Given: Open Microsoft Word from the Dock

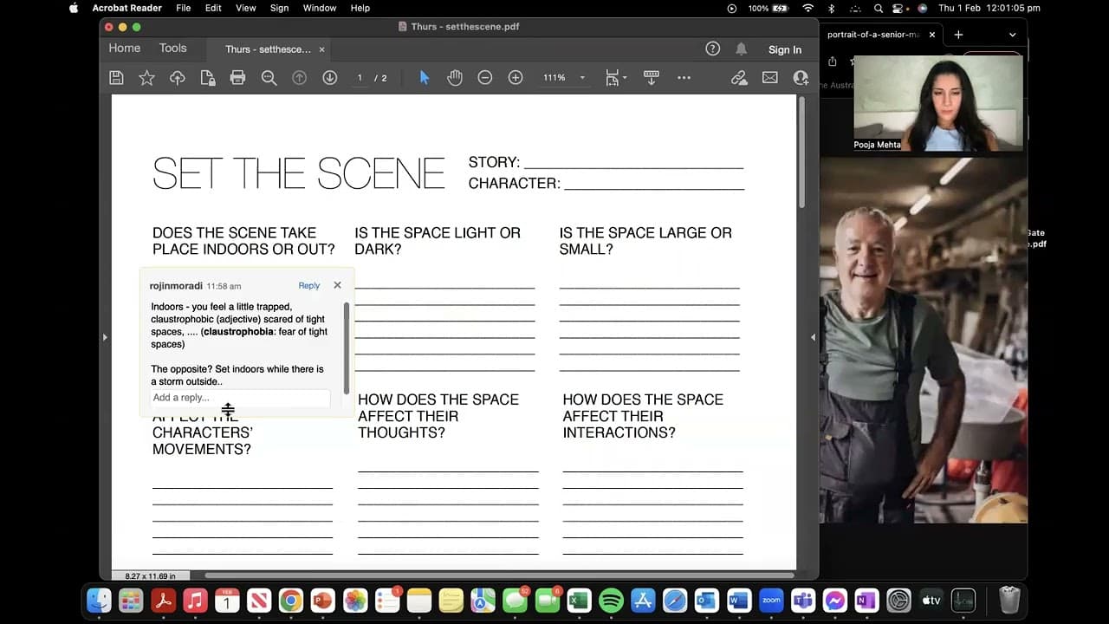Looking at the screenshot, I should point(739,600).
